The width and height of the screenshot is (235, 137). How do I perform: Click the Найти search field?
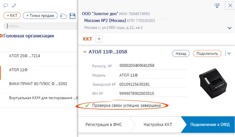41,26
